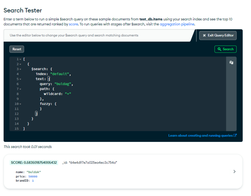Copy the query using the clipboard icon
Viewport: 251px width, 196px height.
(x=231, y=62)
